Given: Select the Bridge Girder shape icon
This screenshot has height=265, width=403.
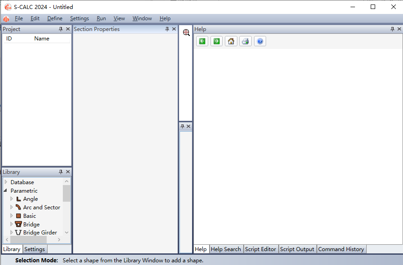Looking at the screenshot, I should click(x=18, y=232).
